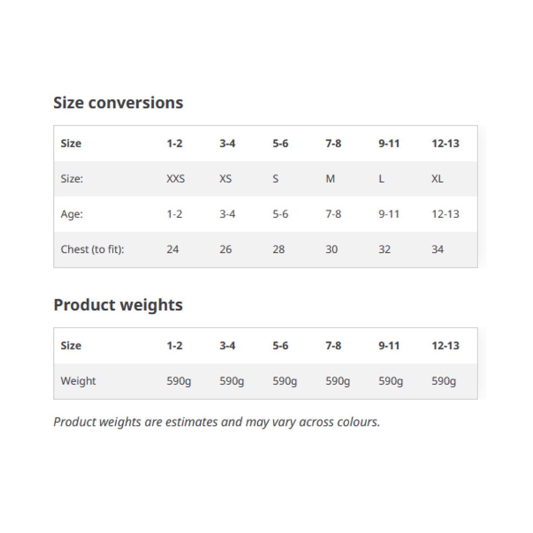This screenshot has height=533, width=533.
Task: Click the Age row label
Action: tap(72, 214)
